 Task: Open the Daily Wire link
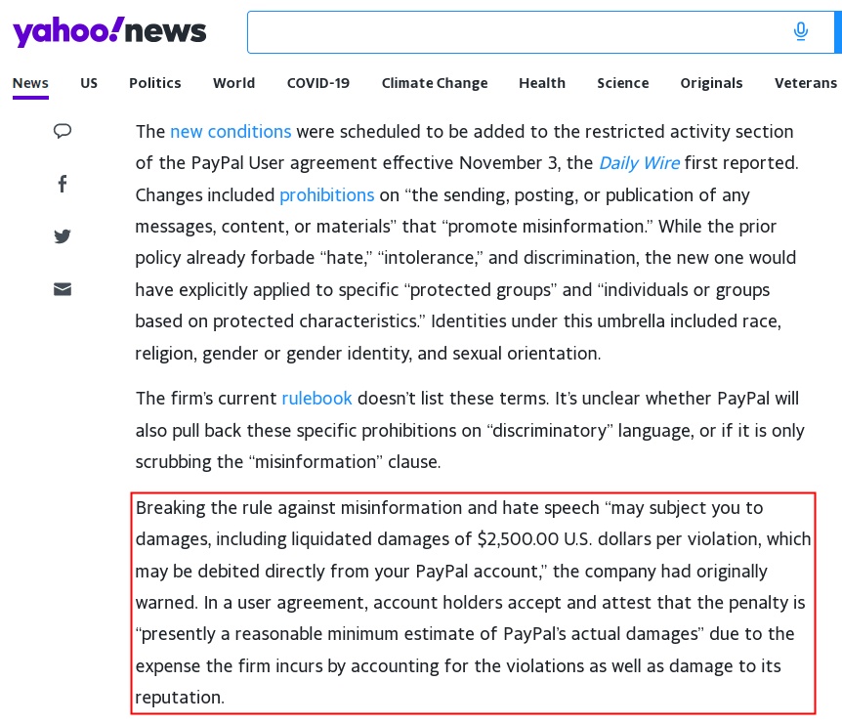tap(639, 163)
